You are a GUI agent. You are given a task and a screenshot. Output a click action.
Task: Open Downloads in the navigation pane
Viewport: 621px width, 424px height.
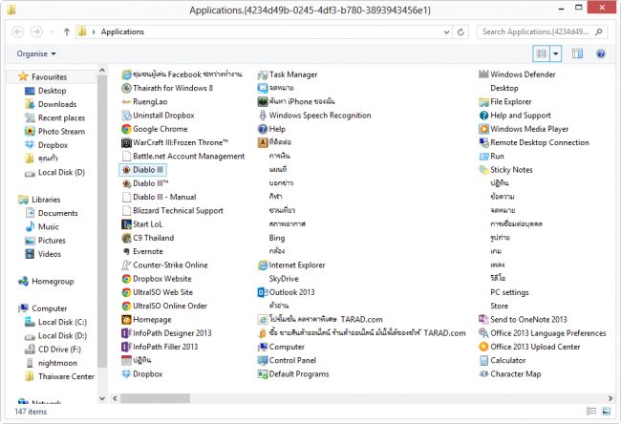[x=57, y=104]
